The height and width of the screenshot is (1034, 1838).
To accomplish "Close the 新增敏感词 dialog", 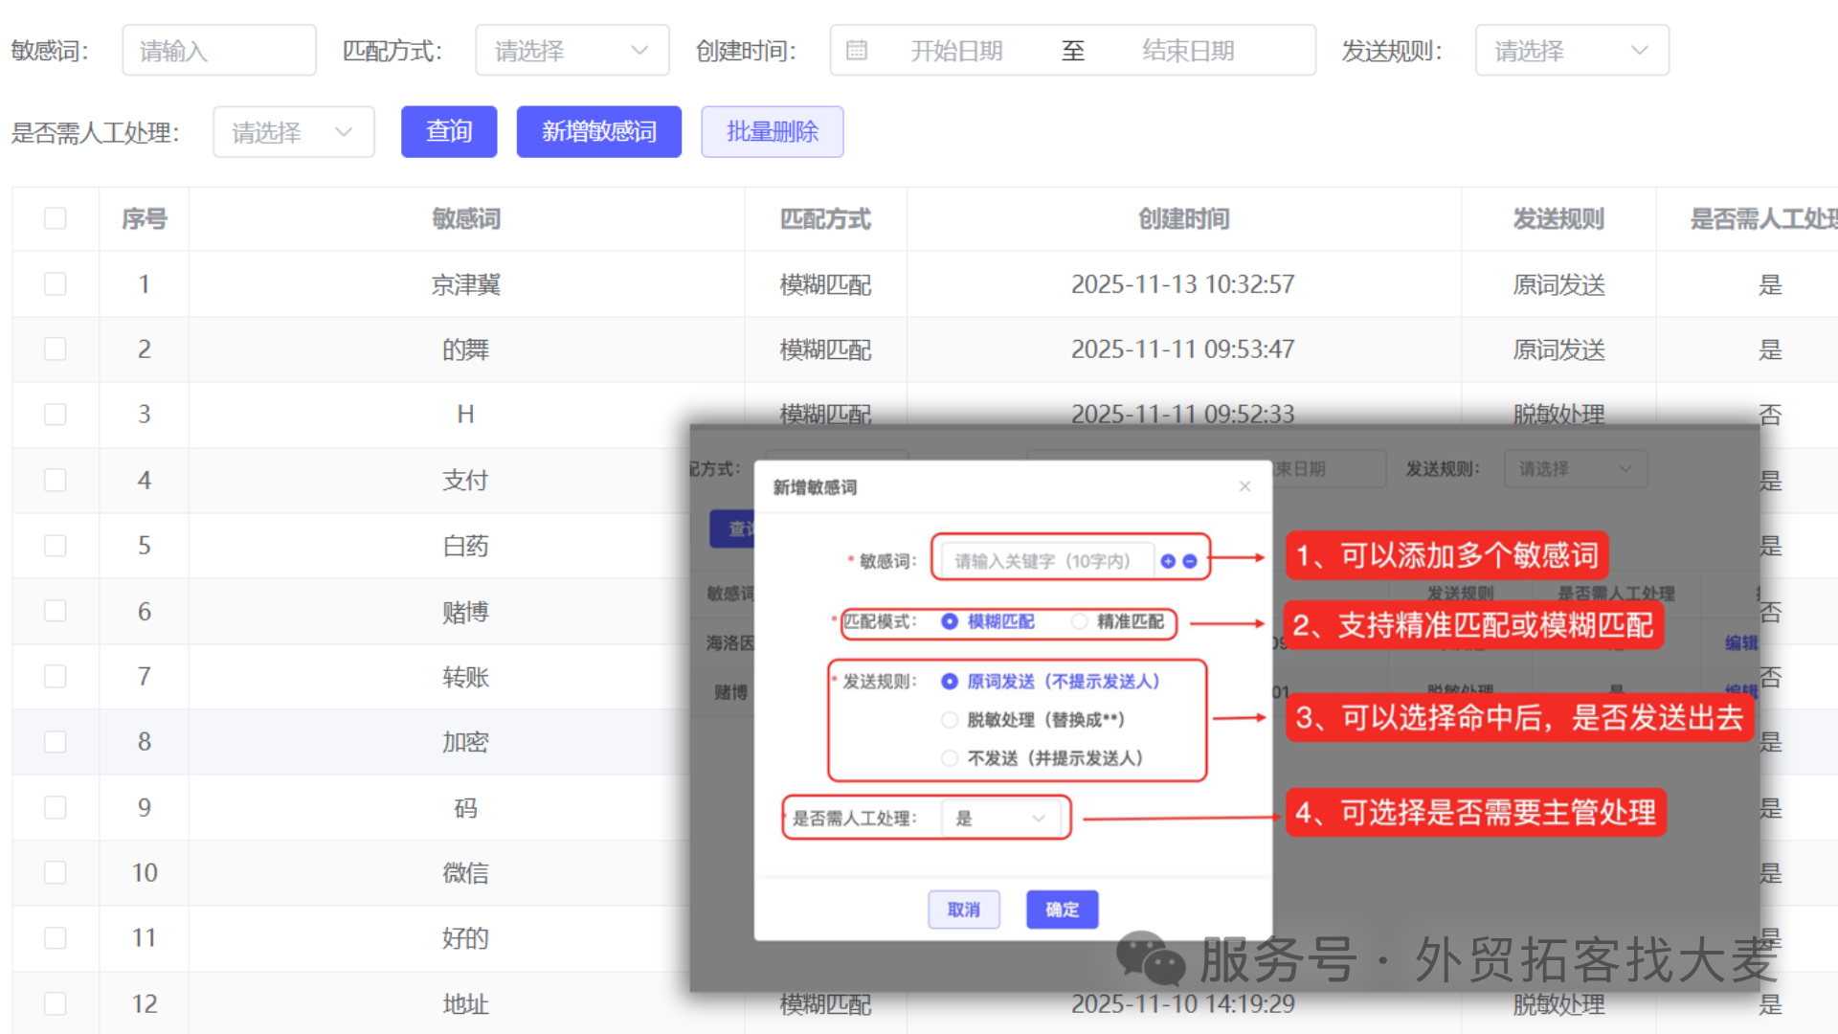I will point(1244,486).
